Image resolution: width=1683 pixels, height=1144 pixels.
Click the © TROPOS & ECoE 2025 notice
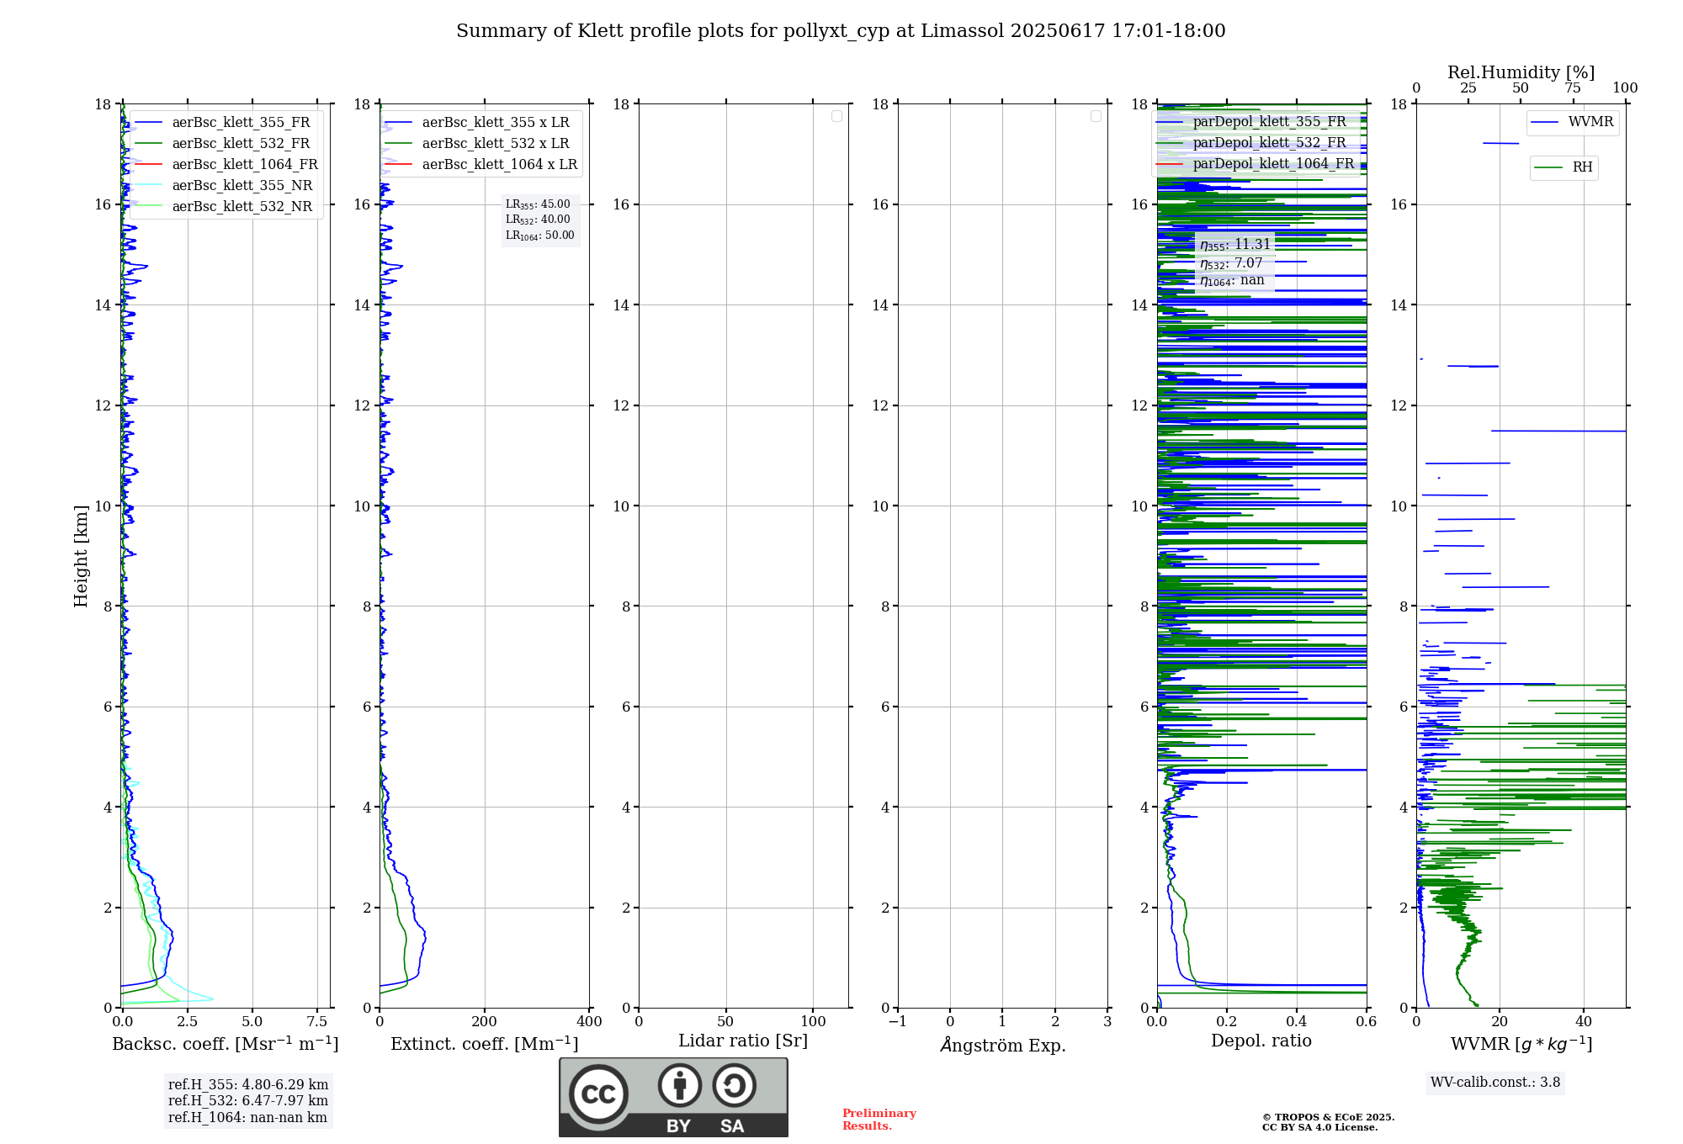1329,1117
